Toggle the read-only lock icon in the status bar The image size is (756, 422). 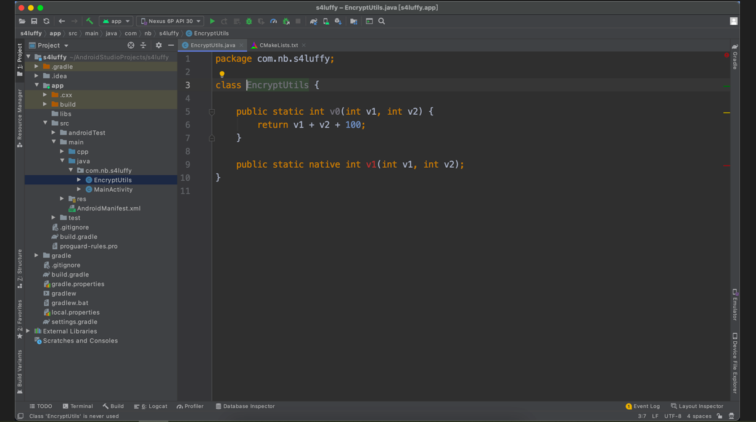pyautogui.click(x=719, y=416)
